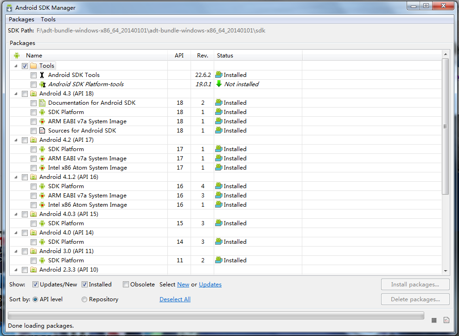This screenshot has height=336, width=459.
Task: Click the API 17 Intel x86 Atom image icon
Action: coord(42,168)
